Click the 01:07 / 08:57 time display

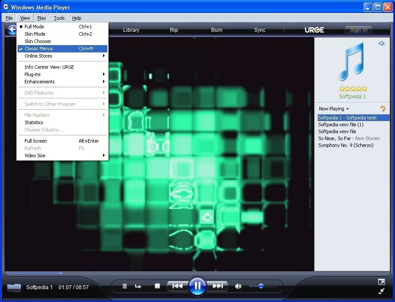point(73,287)
